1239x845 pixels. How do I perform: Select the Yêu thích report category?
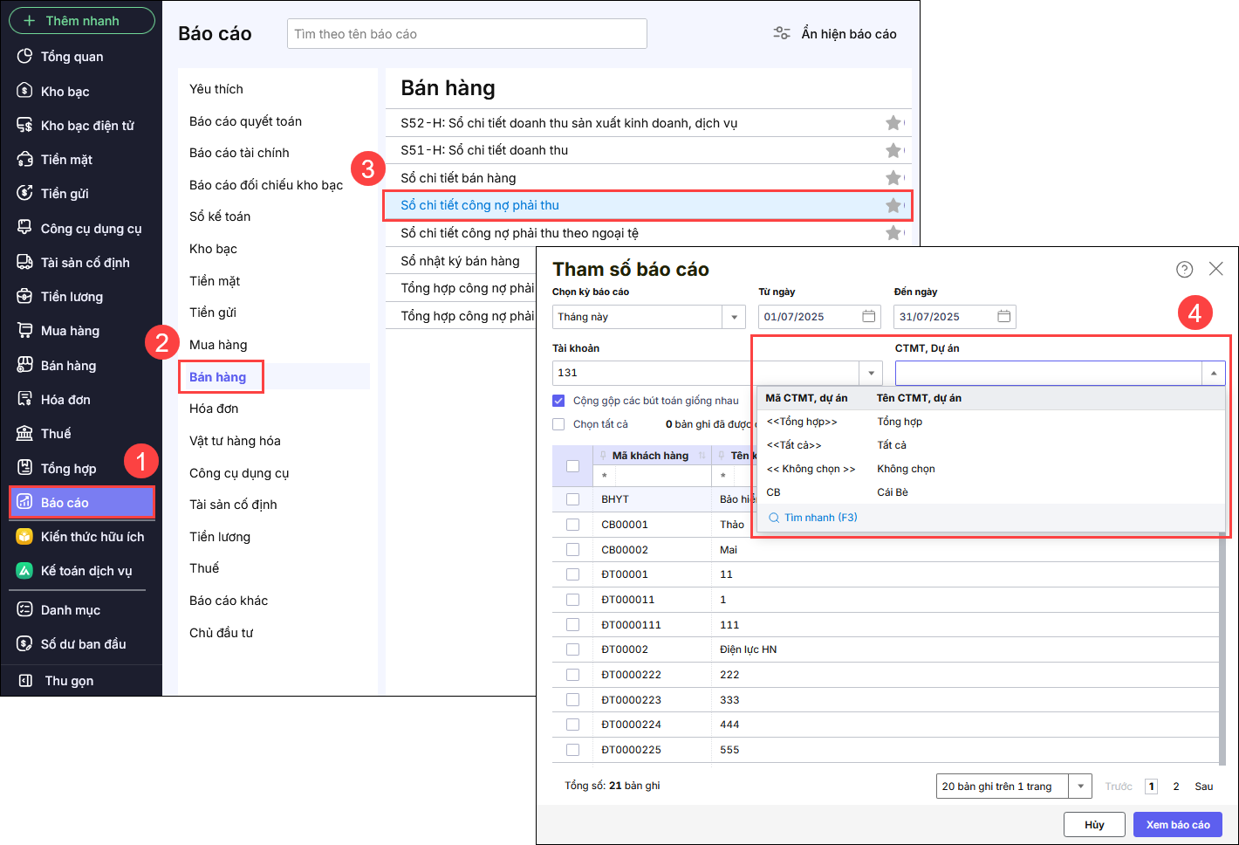point(216,89)
